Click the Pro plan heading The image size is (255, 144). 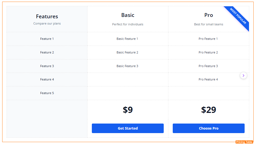[209, 15]
